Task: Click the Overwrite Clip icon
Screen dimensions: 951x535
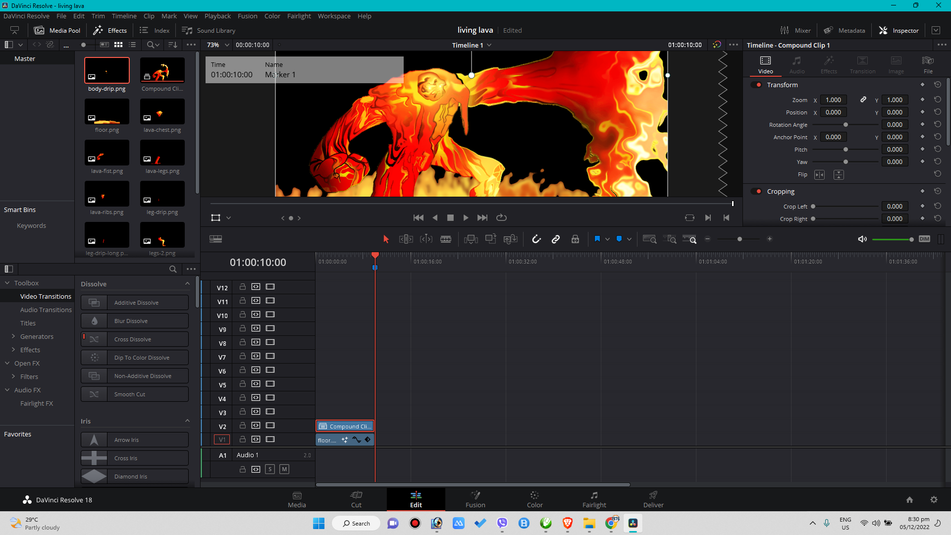Action: tap(491, 239)
